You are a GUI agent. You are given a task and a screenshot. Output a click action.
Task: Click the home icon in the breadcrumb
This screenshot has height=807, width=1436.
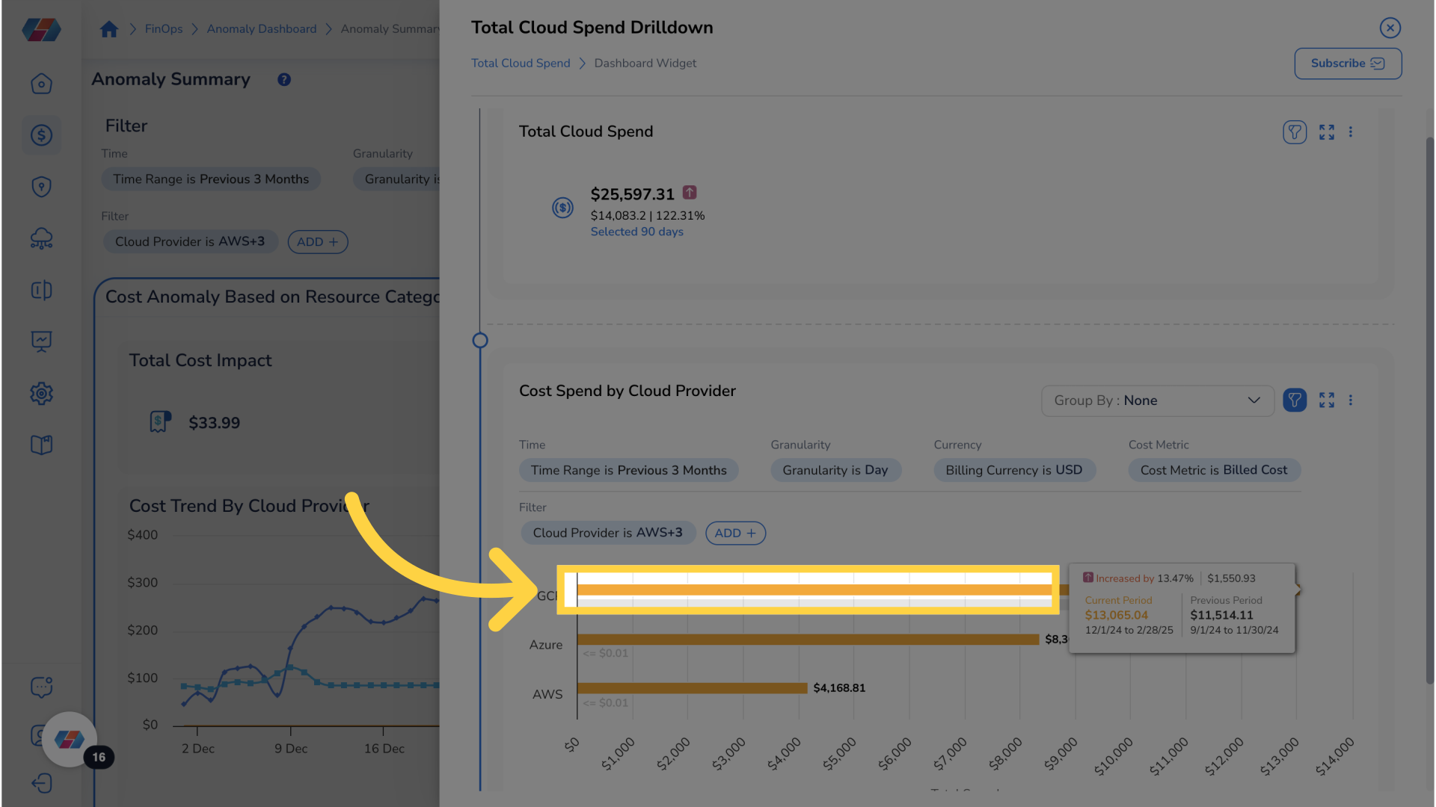[x=109, y=29]
